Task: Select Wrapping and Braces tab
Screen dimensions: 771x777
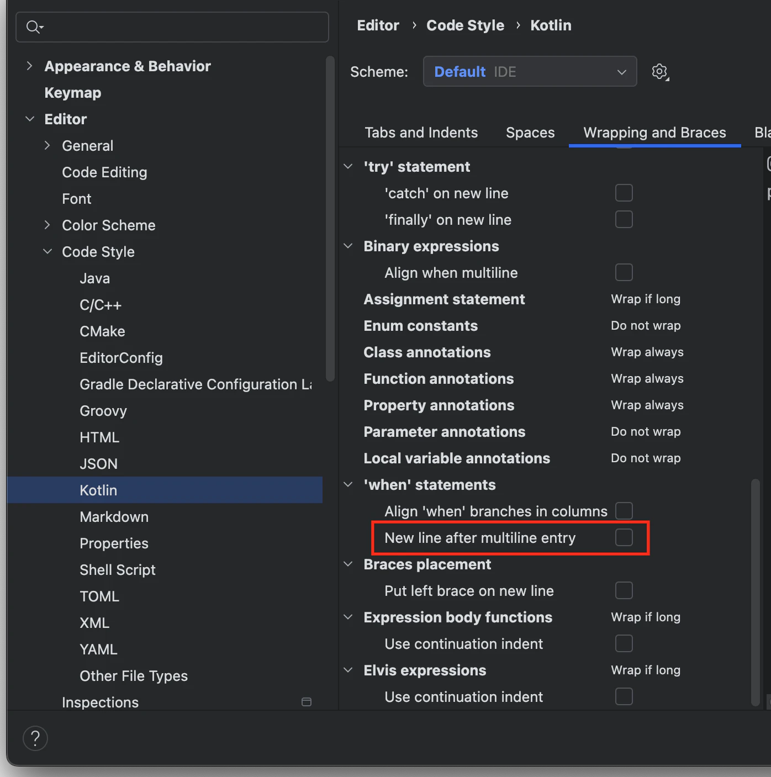Action: point(654,133)
